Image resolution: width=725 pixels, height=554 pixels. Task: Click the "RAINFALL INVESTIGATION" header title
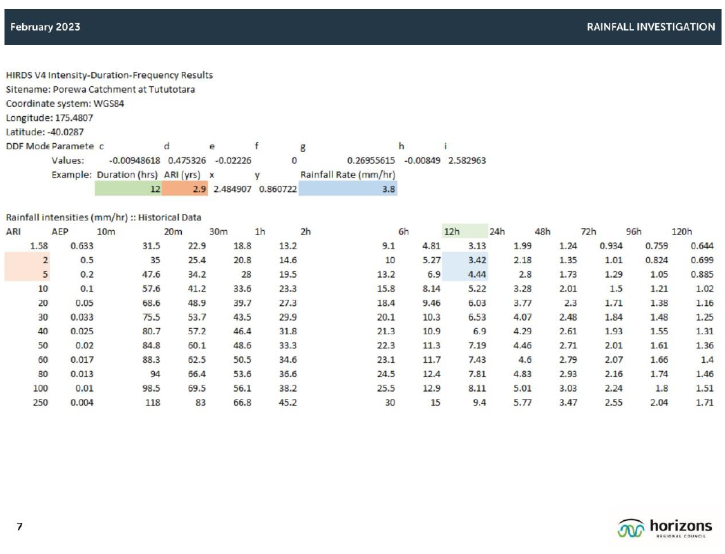point(650,27)
